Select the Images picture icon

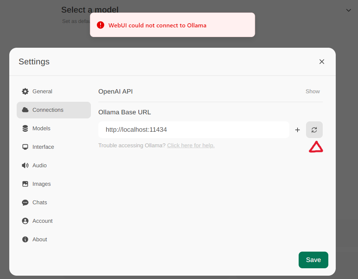point(25,184)
